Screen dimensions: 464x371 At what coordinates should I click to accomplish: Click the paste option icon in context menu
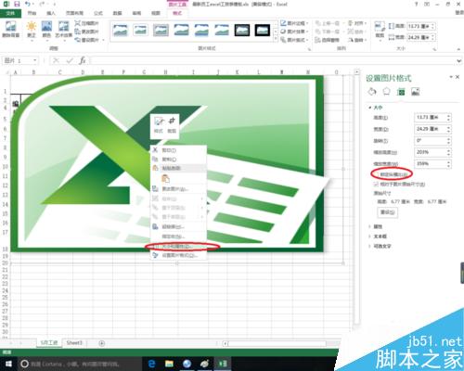click(x=165, y=178)
